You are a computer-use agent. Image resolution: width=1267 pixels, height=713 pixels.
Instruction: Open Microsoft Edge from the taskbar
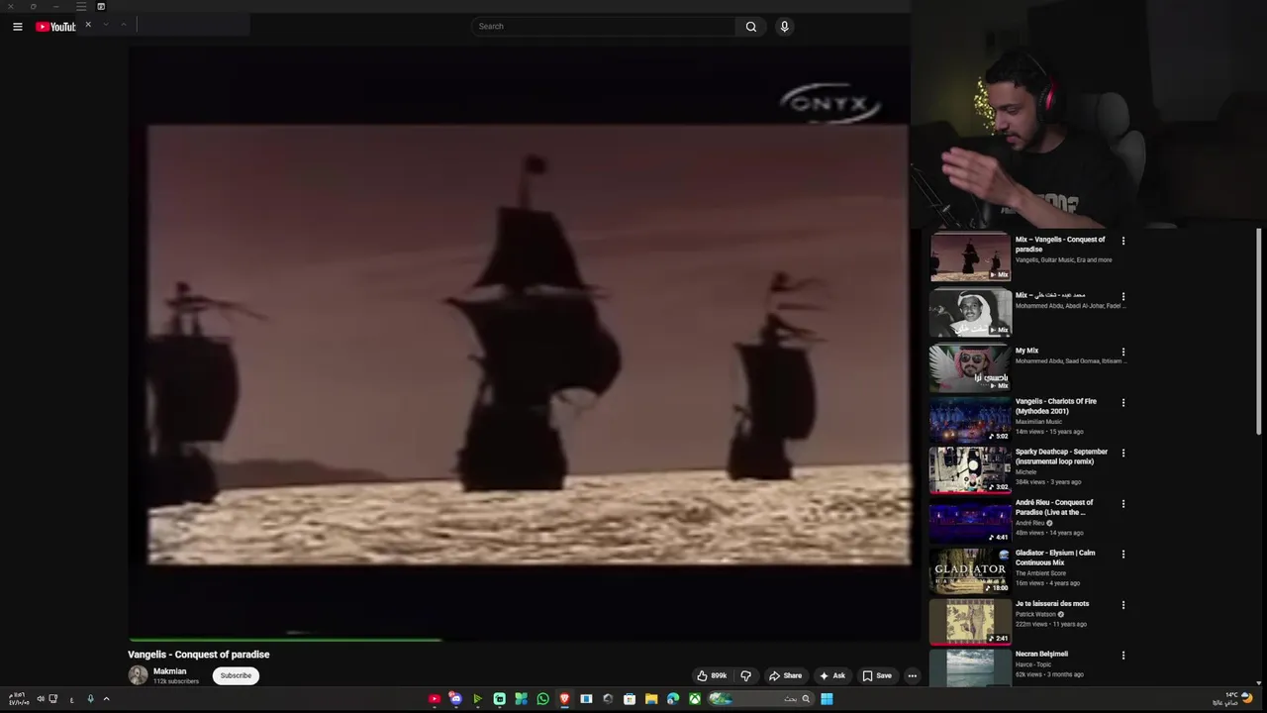673,699
